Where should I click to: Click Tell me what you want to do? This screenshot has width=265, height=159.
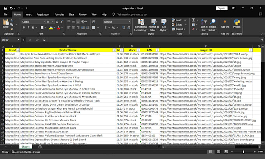coord(132,14)
